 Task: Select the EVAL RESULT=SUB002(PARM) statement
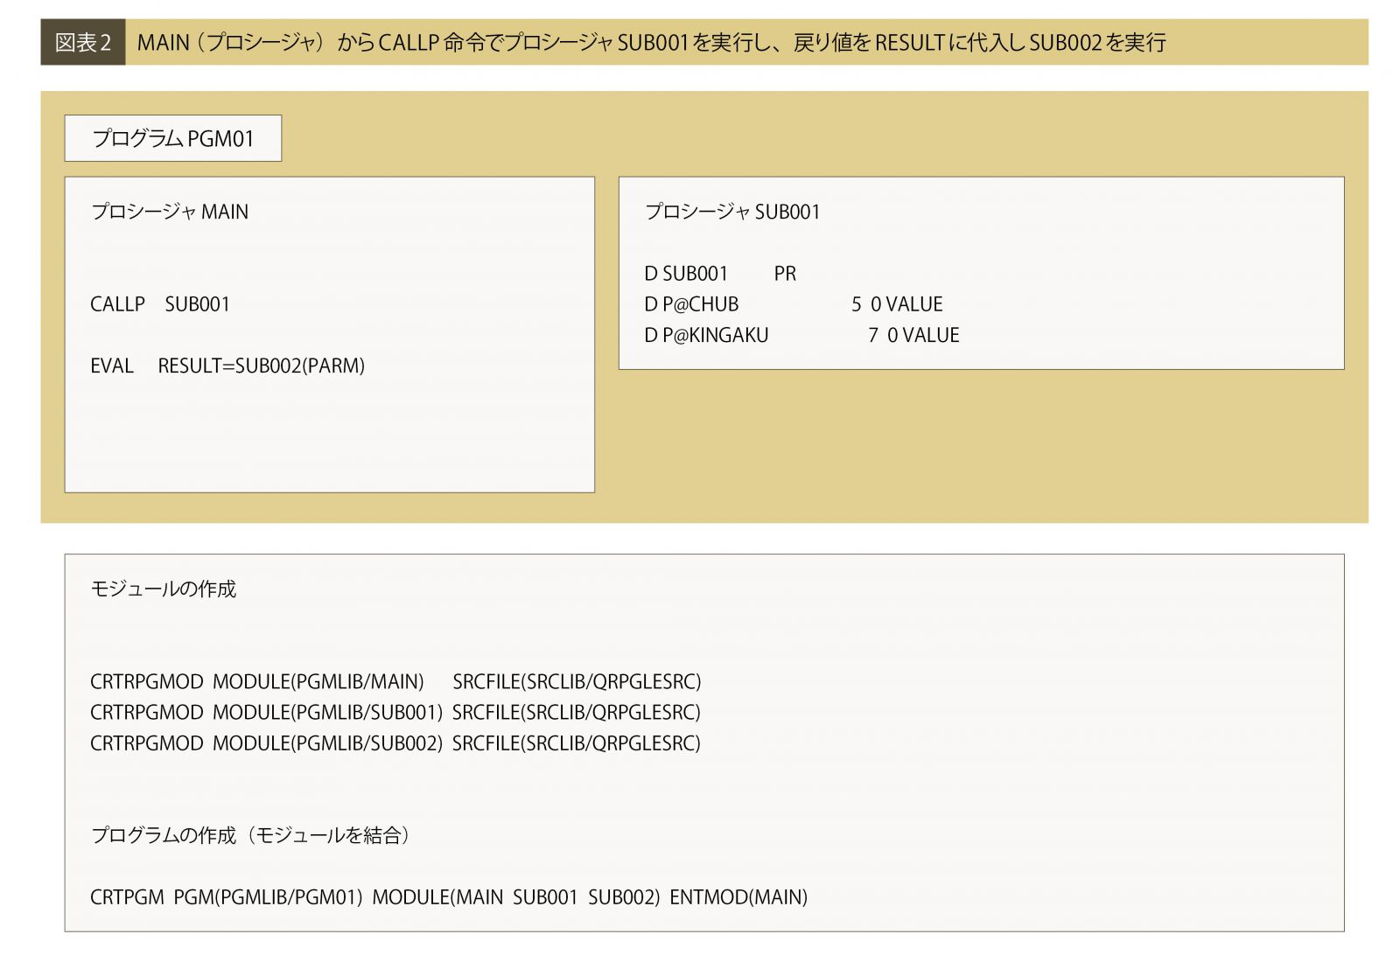(227, 366)
